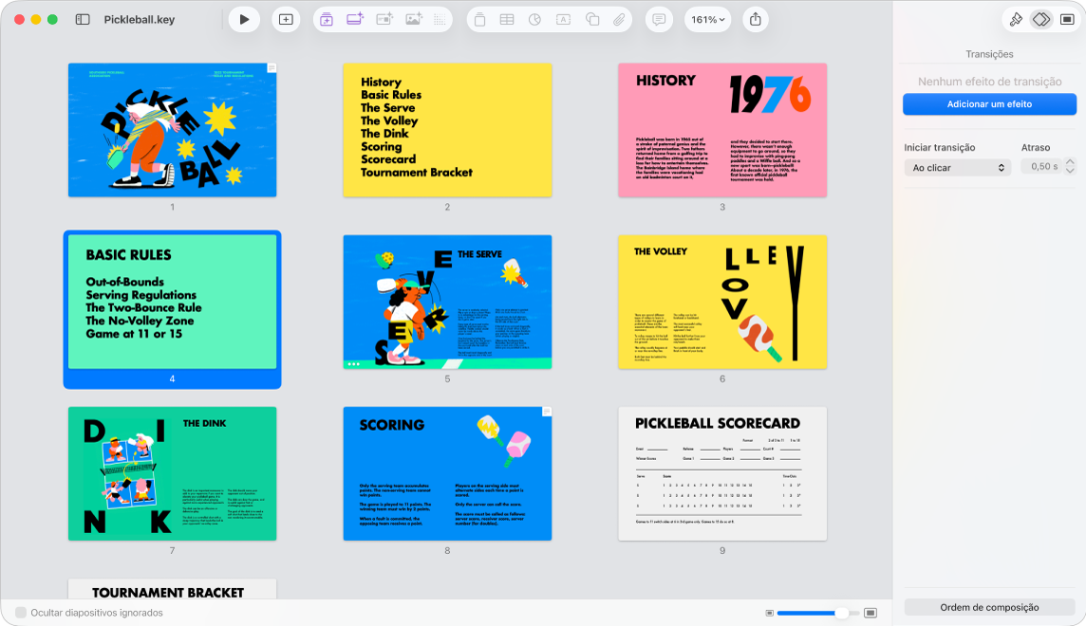
Task: Increase the Atraso delay stepper
Action: tap(1070, 162)
